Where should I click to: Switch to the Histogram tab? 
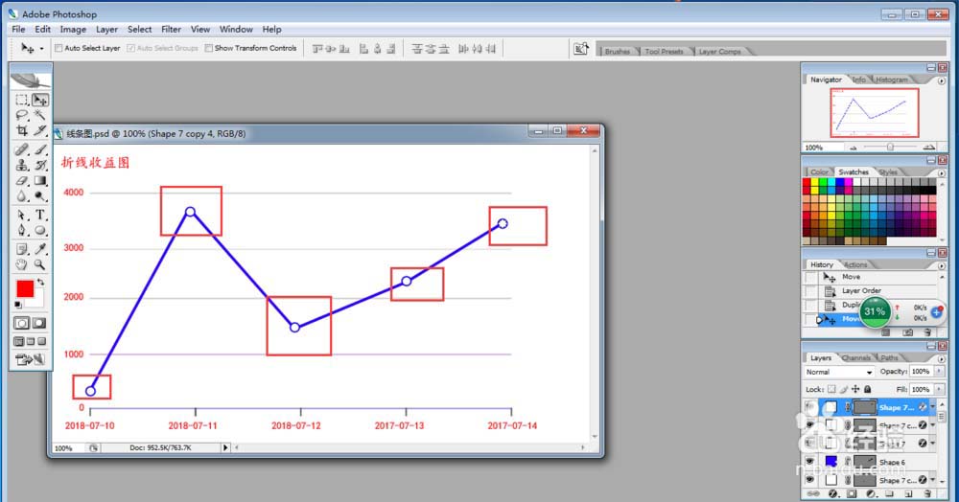pyautogui.click(x=891, y=80)
